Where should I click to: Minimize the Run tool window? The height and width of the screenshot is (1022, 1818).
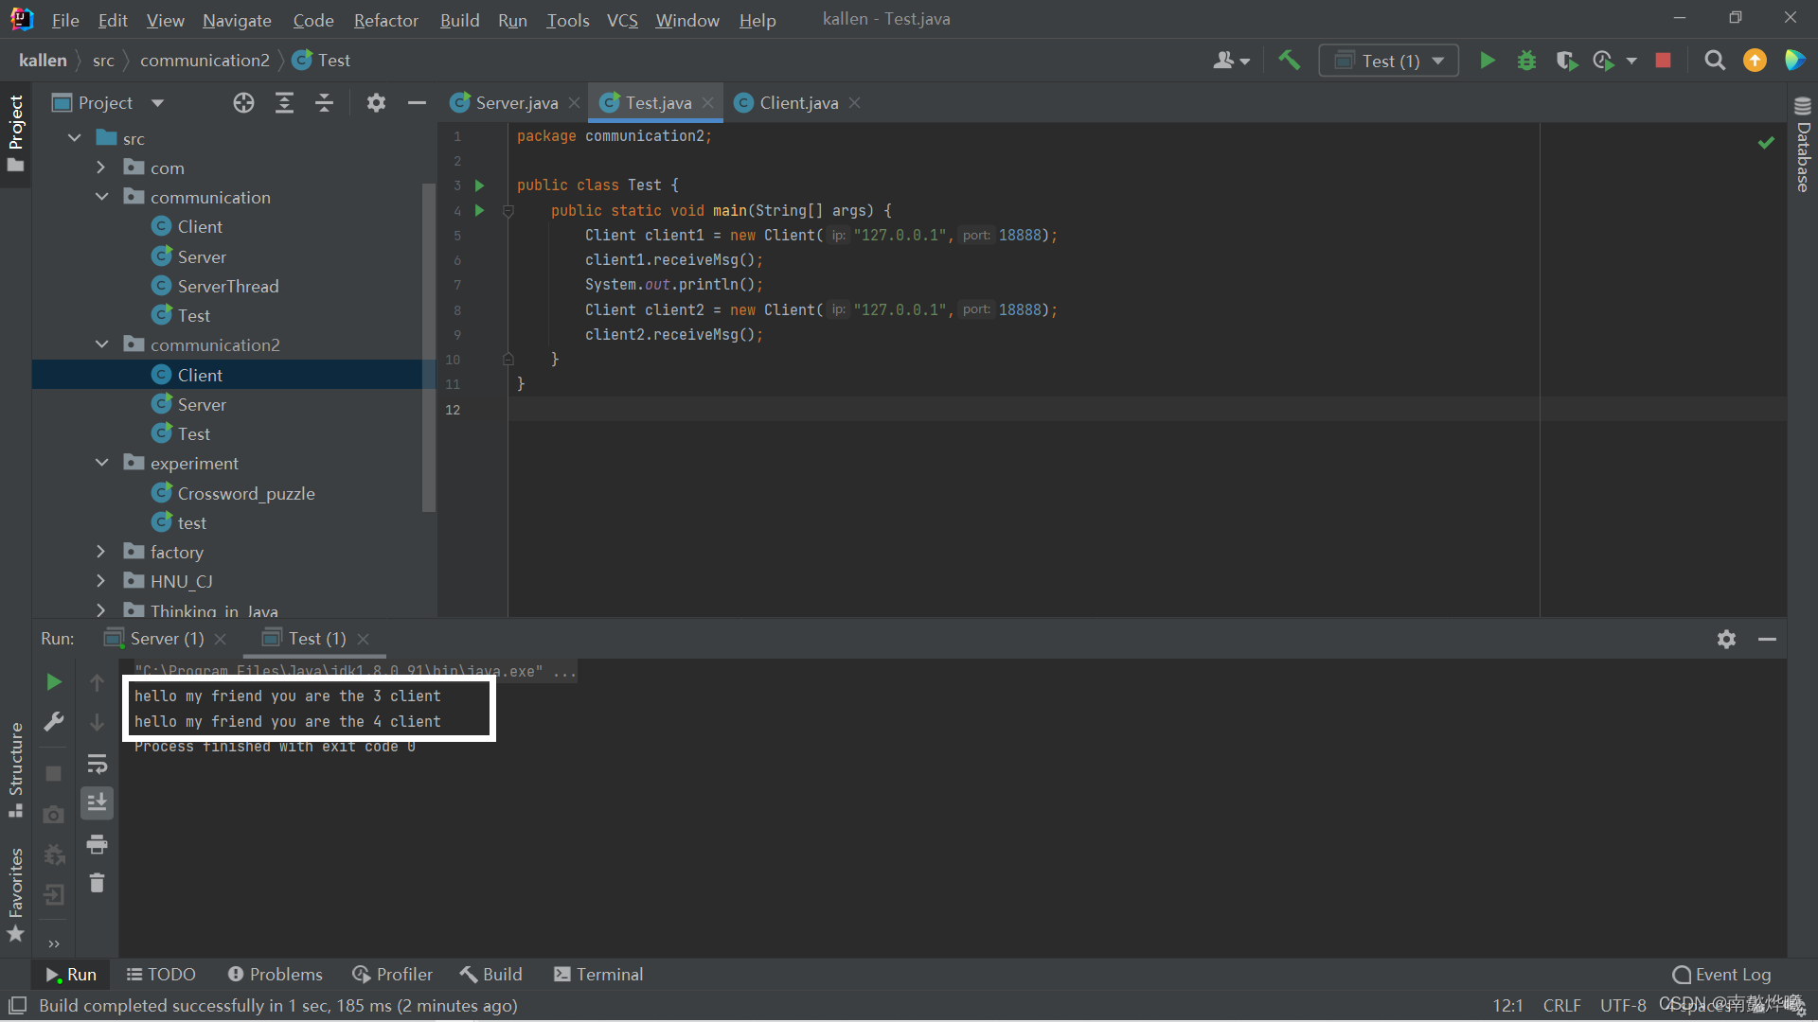pos(1767,640)
